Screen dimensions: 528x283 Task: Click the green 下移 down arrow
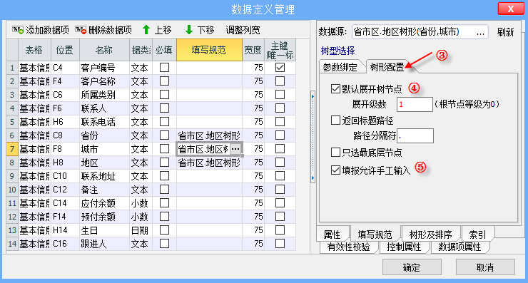click(189, 30)
